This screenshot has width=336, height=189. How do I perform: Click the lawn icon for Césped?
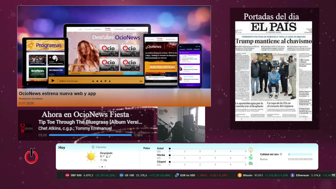tap(251, 163)
